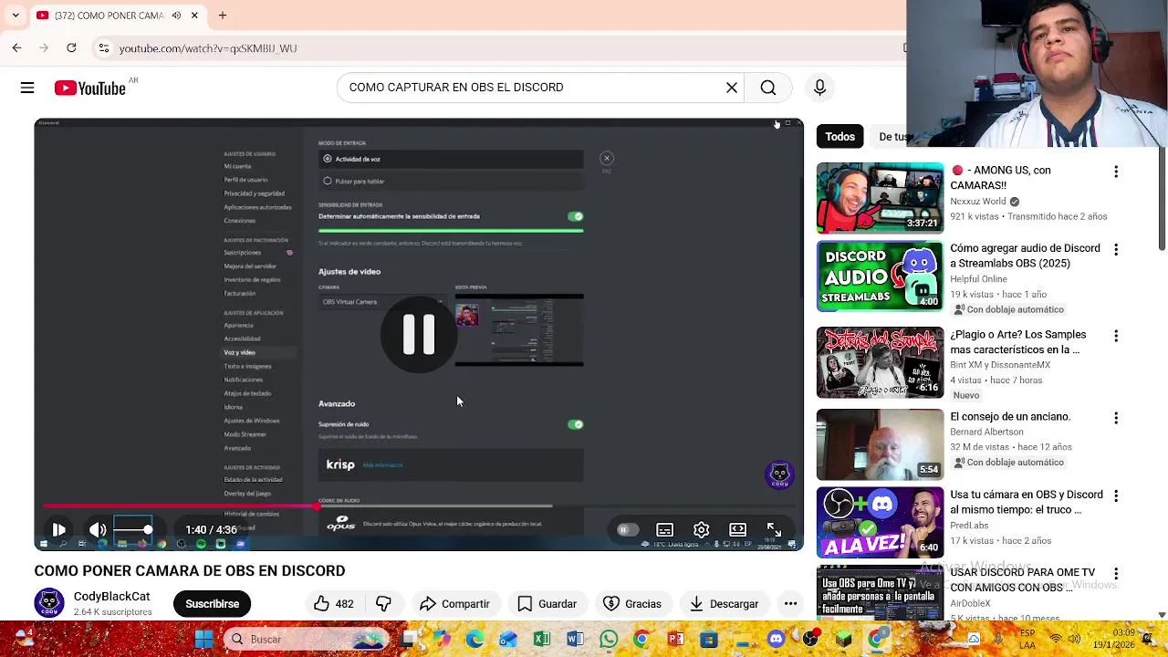Like the video with 482 likes
The image size is (1168, 657).
coord(333,603)
